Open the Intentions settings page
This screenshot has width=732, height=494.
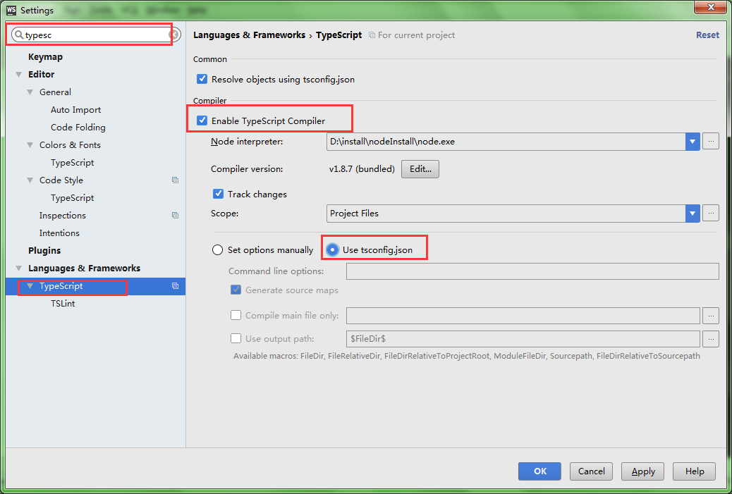(x=59, y=233)
